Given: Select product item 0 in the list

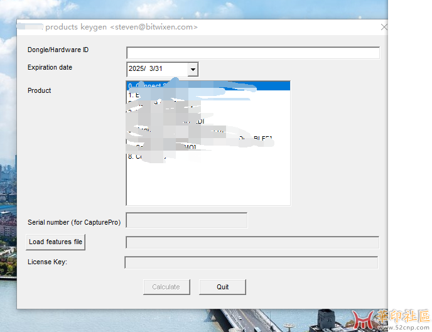Looking at the screenshot, I should pos(208,86).
